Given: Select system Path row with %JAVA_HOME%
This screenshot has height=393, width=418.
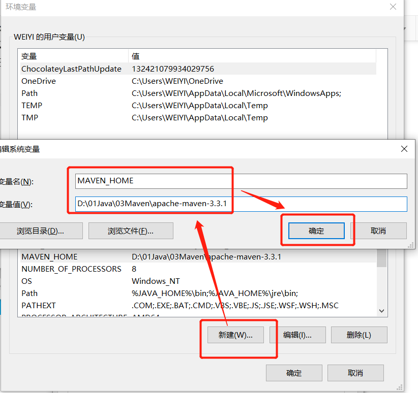Looking at the screenshot, I should [x=198, y=293].
